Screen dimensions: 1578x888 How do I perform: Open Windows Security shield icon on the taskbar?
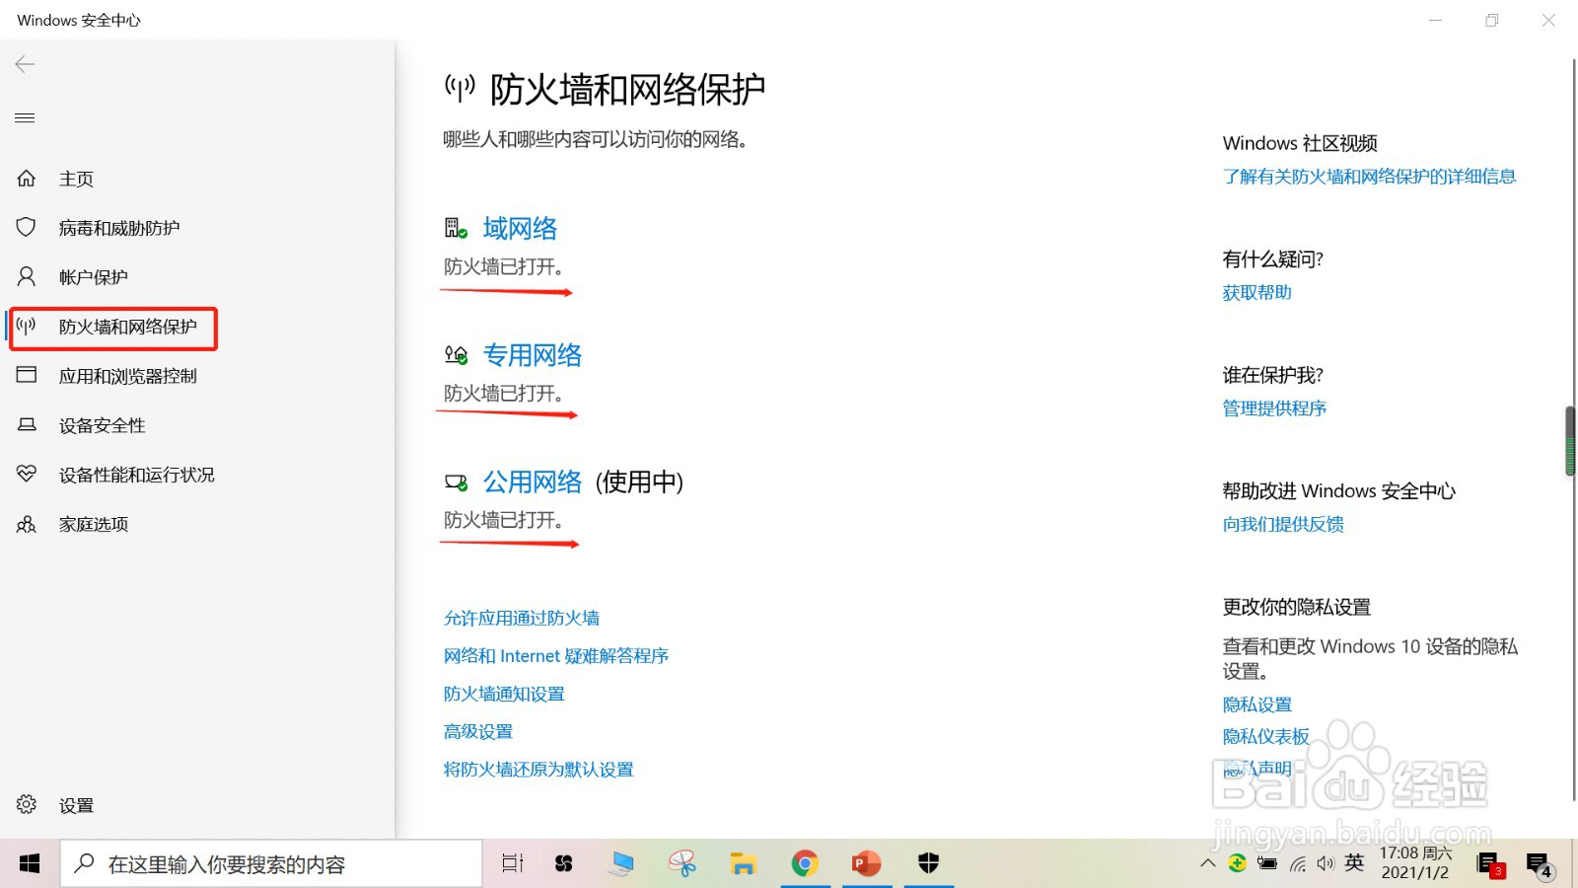(927, 862)
